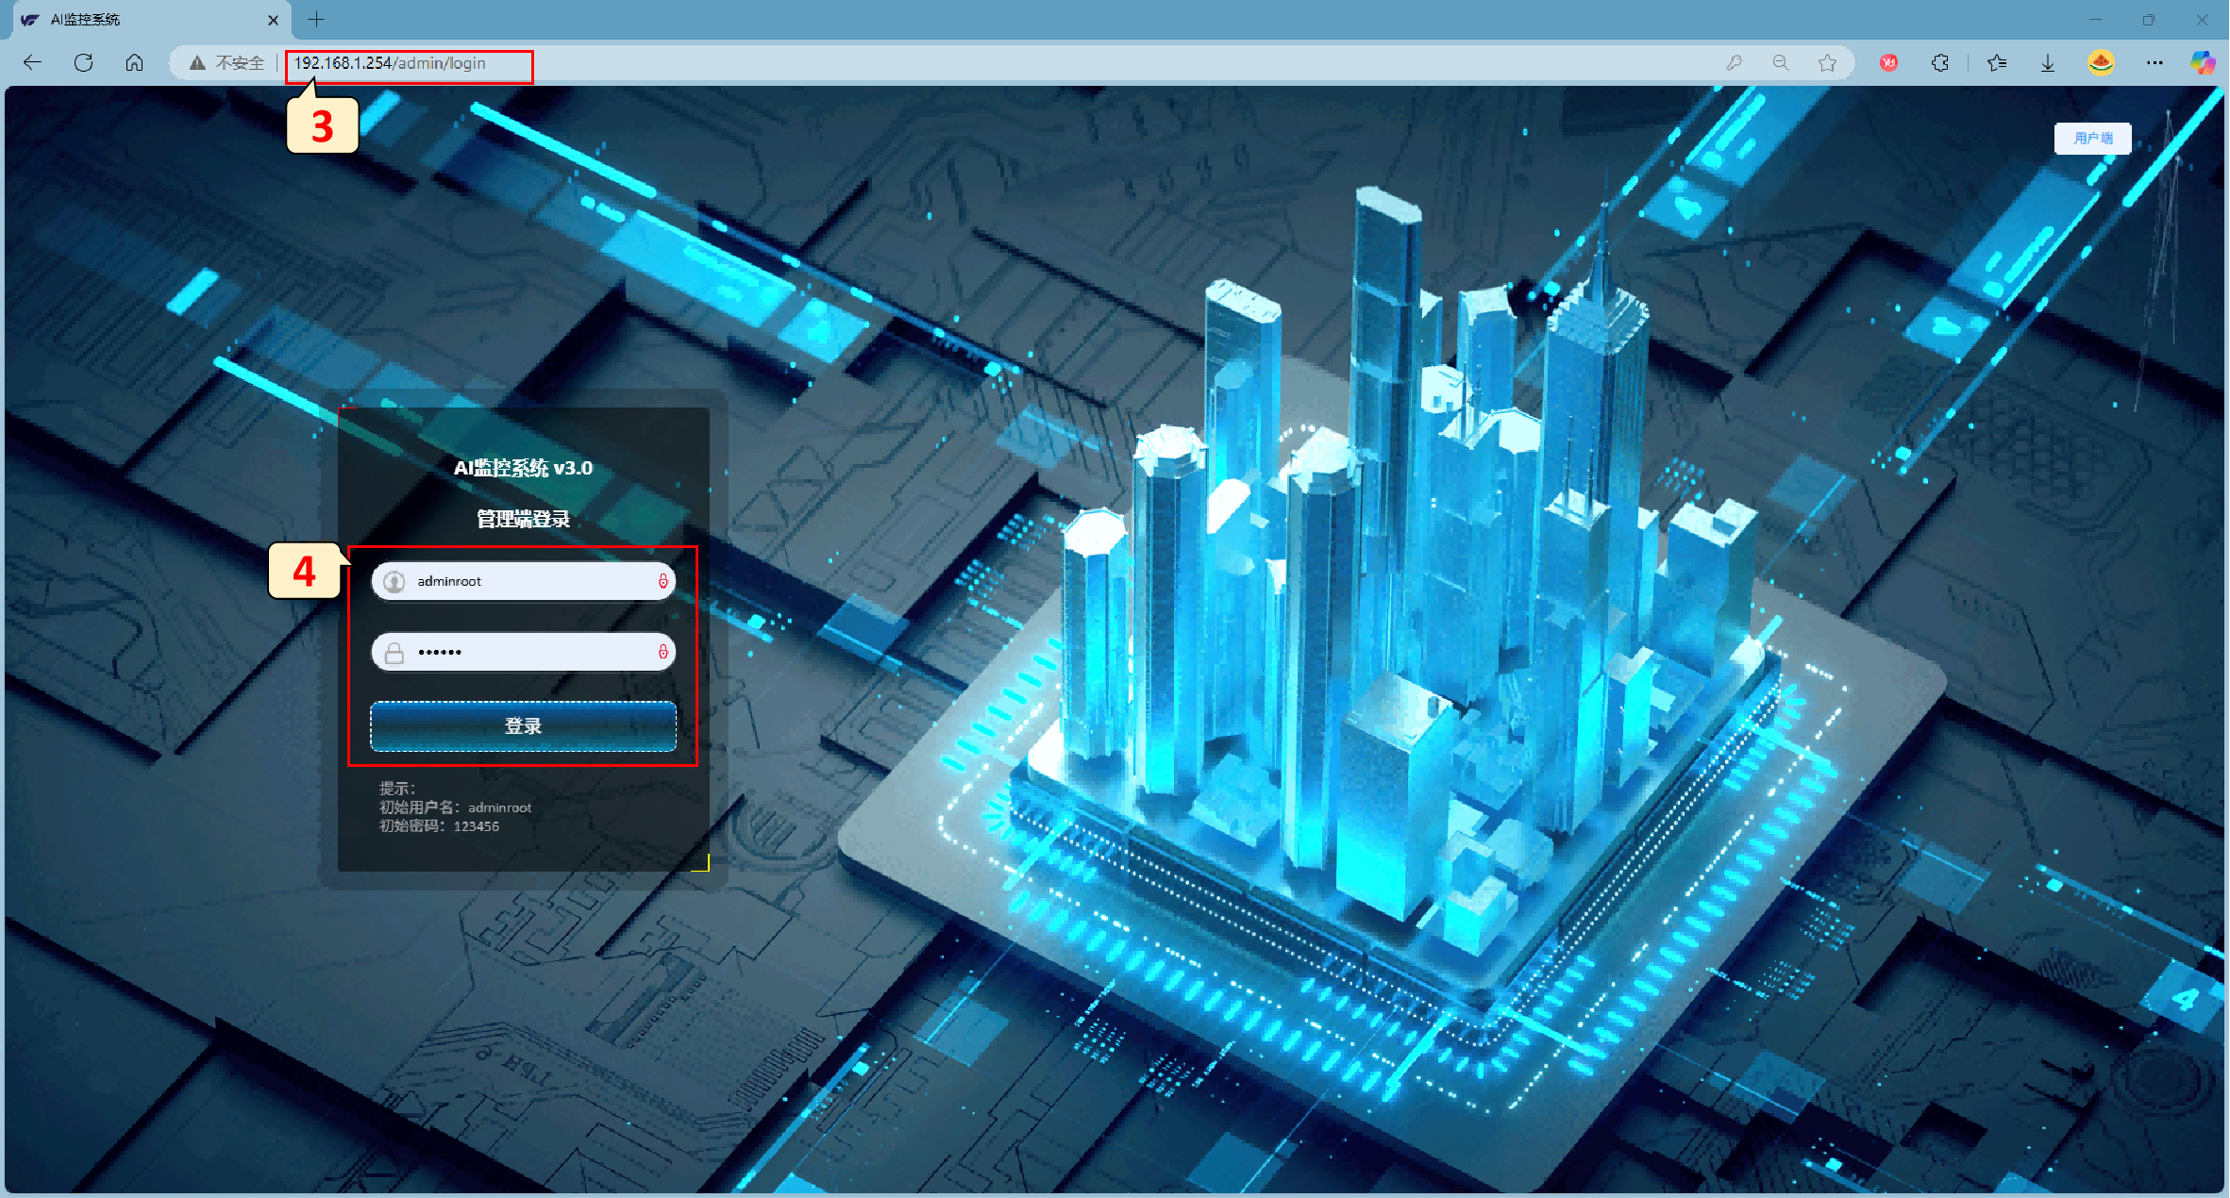The image size is (2230, 1198).
Task: Click the browser back arrow
Action: (x=33, y=63)
